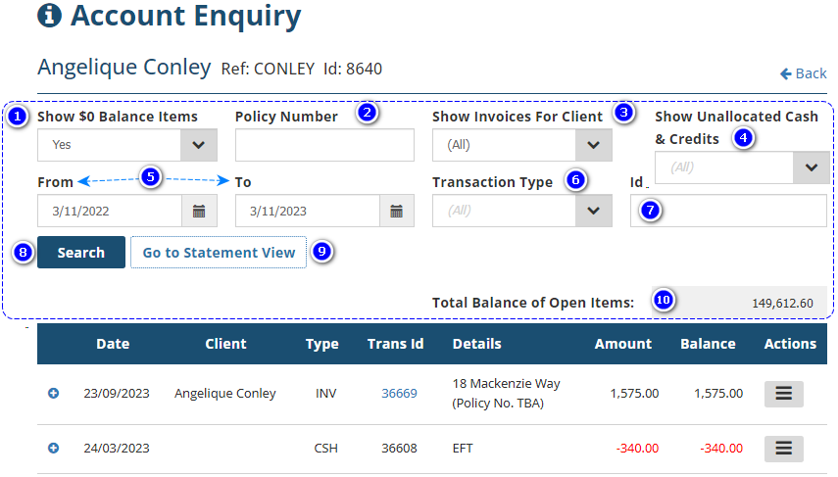This screenshot has height=477, width=838.
Task: Open the Show $0 Balance Items dropdown
Action: 199,145
